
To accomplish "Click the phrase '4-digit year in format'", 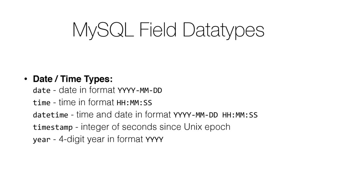I will 101,139.
